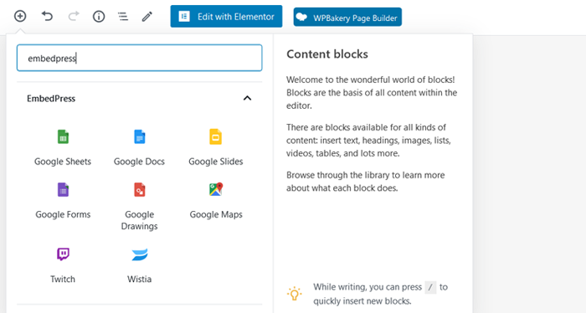Click the Google Docs label
Image resolution: width=586 pixels, height=313 pixels.
pyautogui.click(x=140, y=162)
